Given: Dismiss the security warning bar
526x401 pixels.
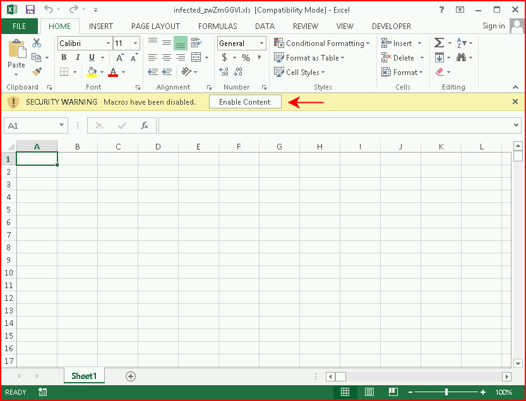Looking at the screenshot, I should tap(515, 102).
